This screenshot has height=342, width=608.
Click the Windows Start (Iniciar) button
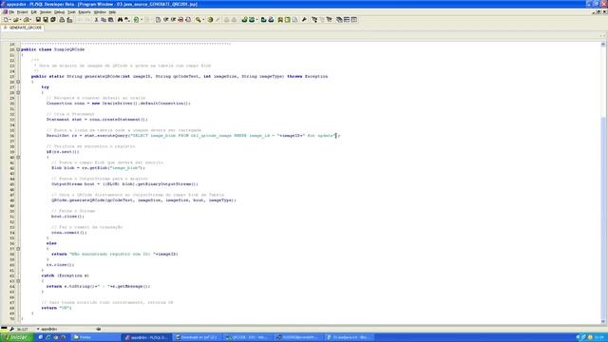(x=17, y=337)
